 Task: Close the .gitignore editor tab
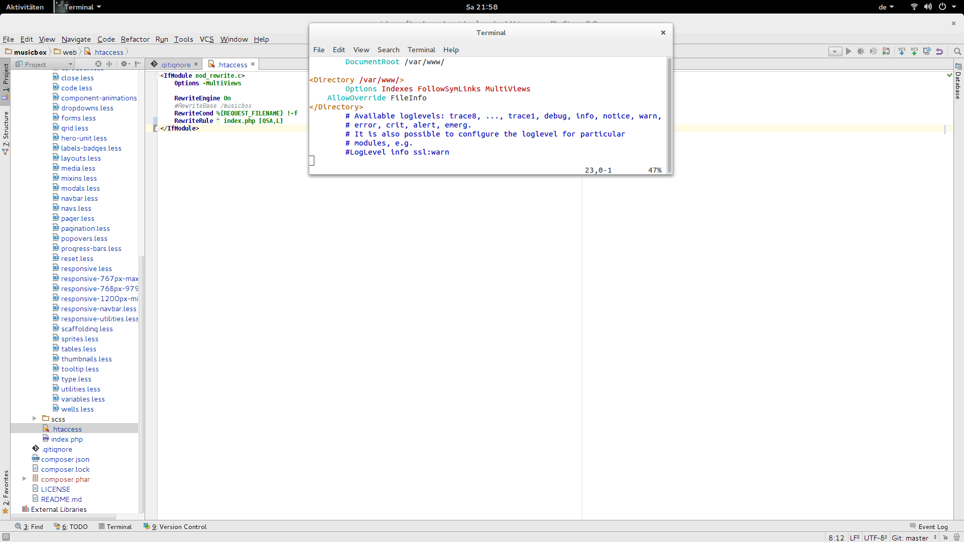coord(196,64)
